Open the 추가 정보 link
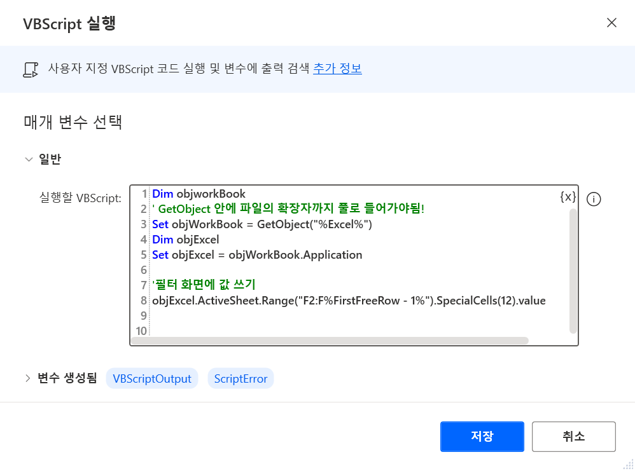Image resolution: width=635 pixels, height=471 pixels. point(337,69)
